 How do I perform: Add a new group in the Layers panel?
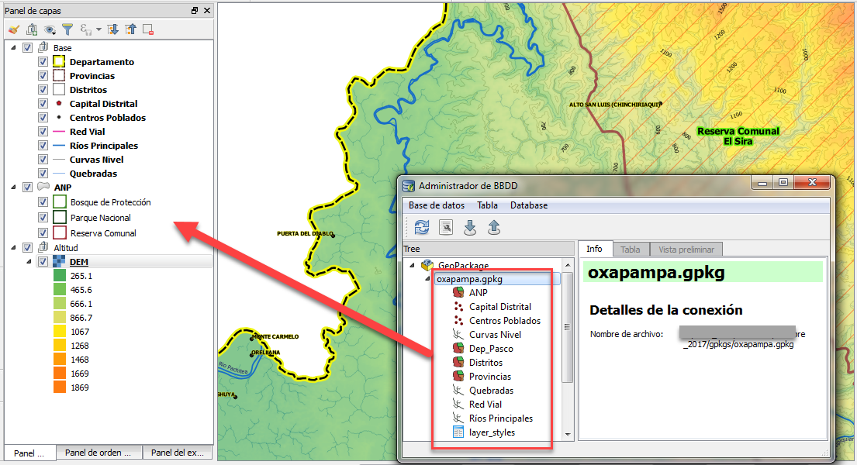tap(32, 29)
